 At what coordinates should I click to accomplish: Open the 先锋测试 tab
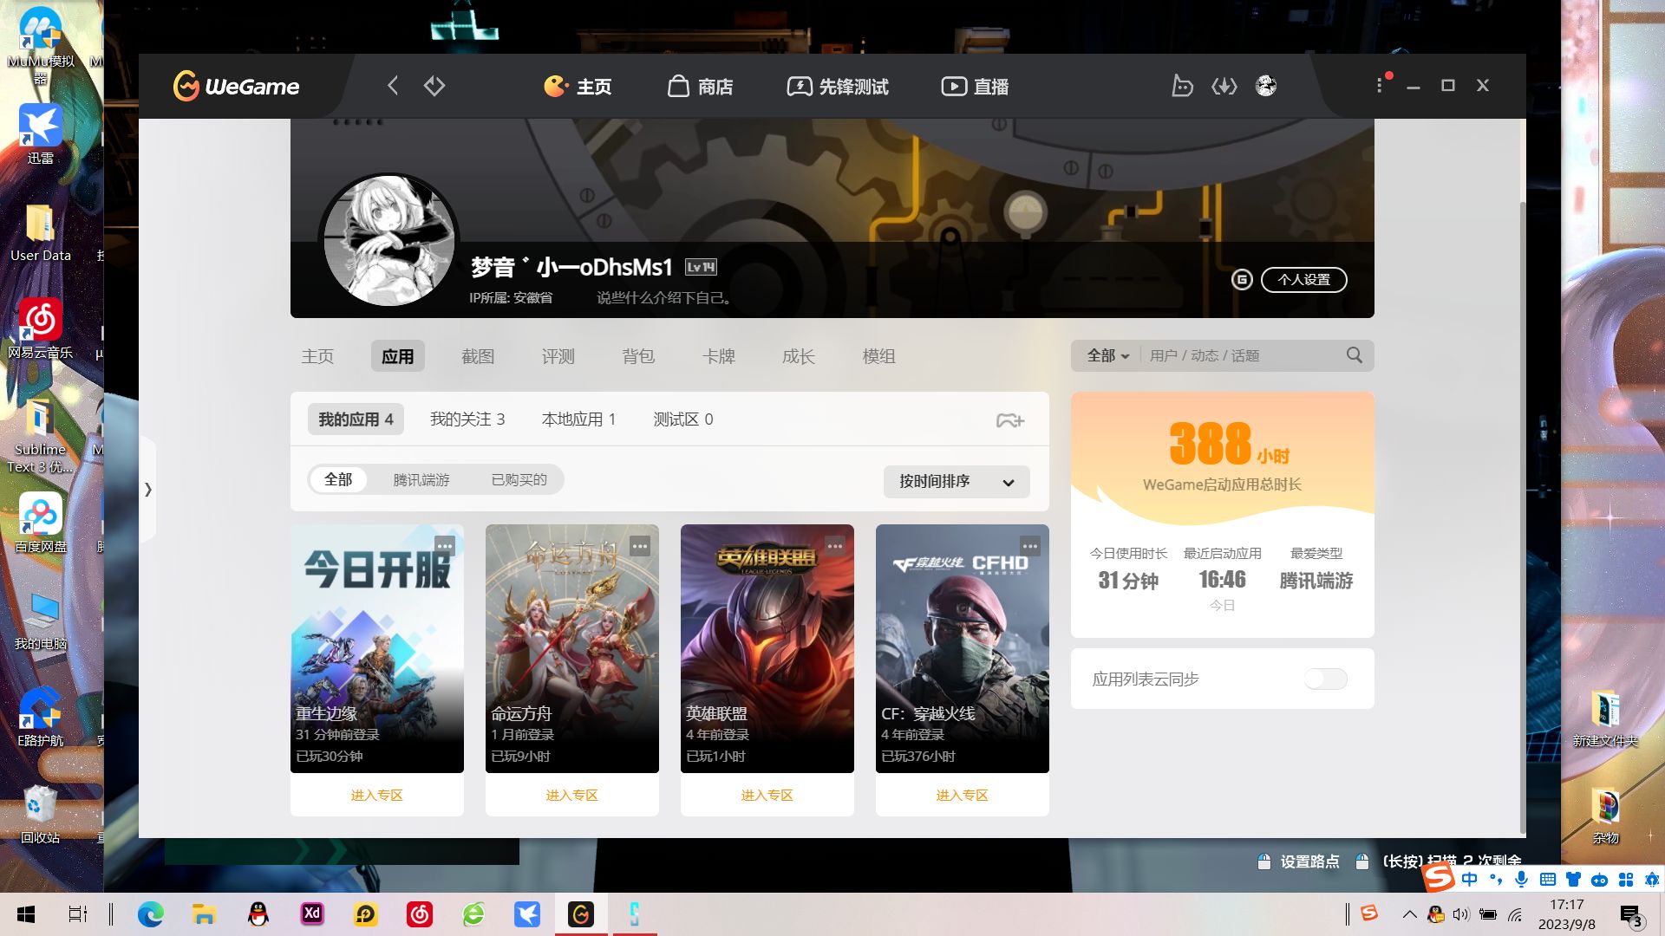838,86
